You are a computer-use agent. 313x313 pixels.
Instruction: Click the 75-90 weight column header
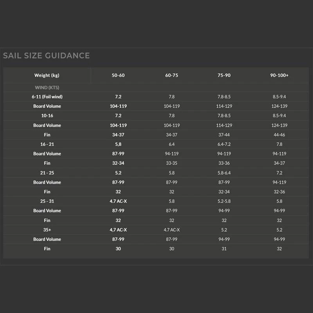click(224, 75)
